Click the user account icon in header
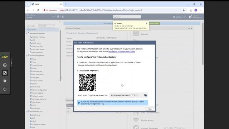 [174, 17]
